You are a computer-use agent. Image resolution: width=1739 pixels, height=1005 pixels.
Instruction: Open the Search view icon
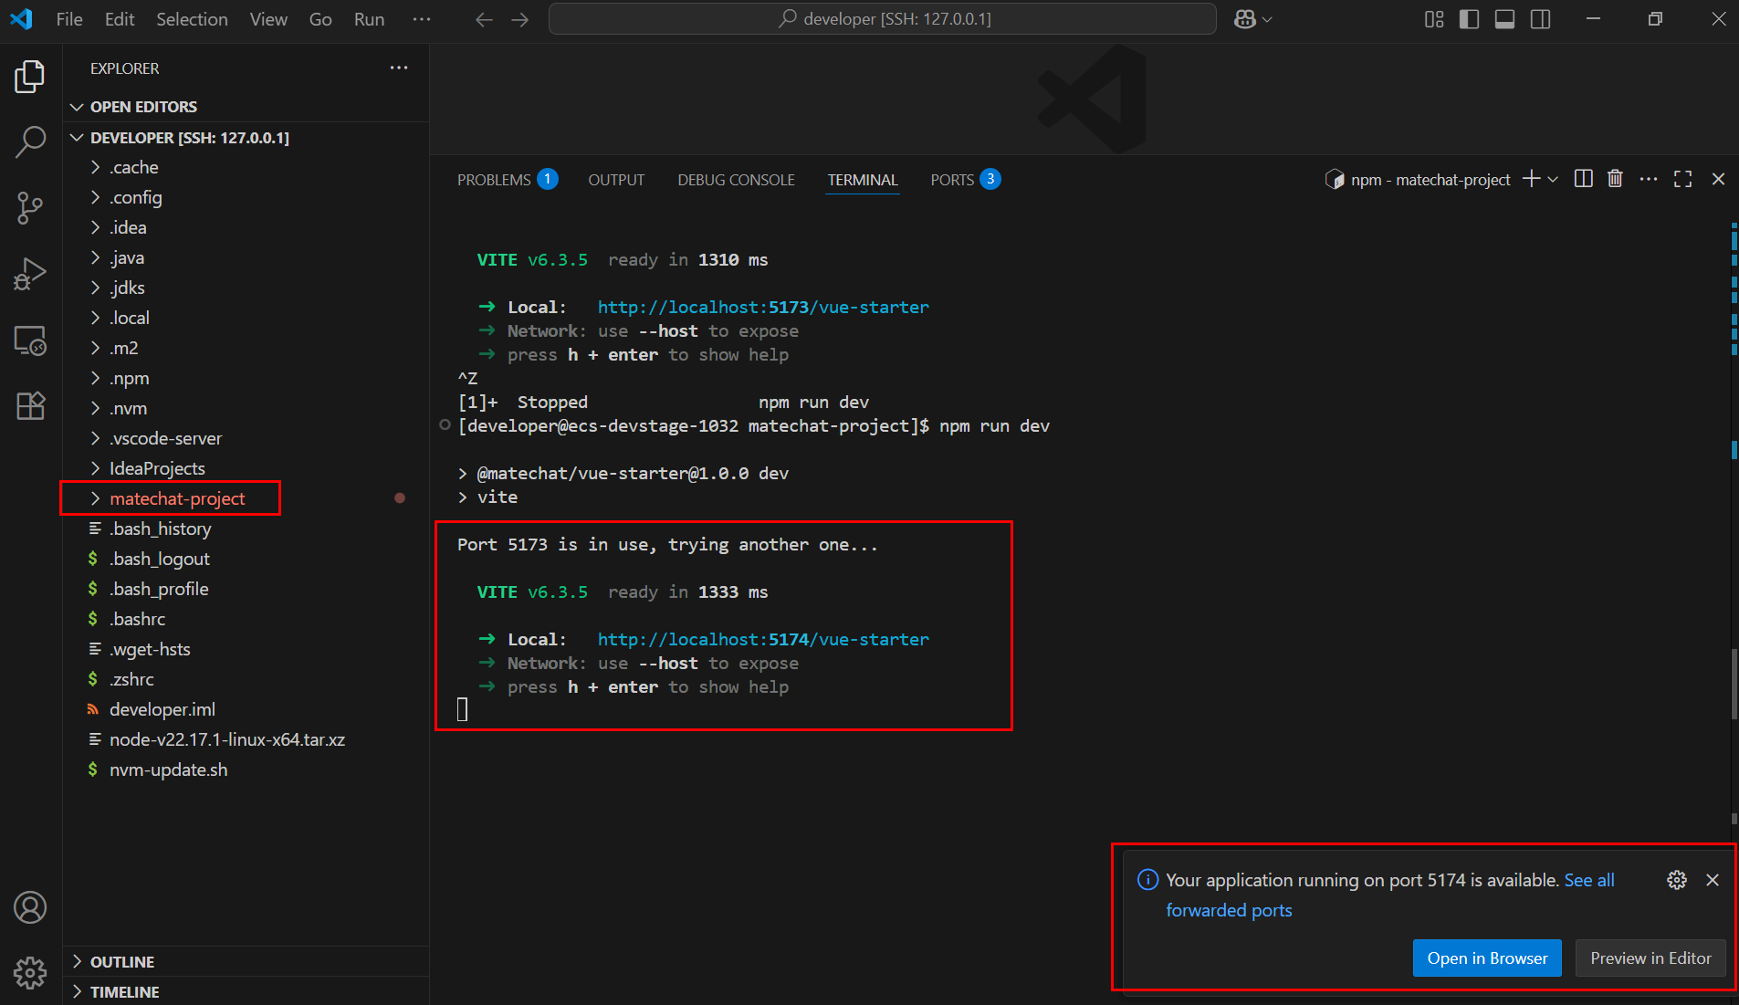(30, 142)
